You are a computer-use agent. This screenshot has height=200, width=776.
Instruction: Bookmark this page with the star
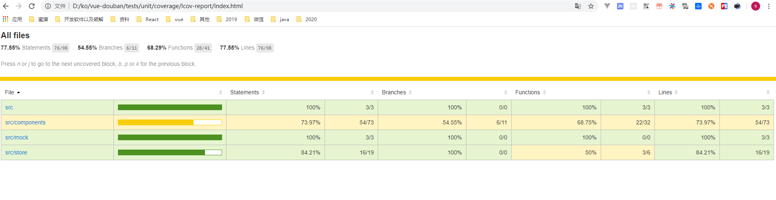coord(591,6)
